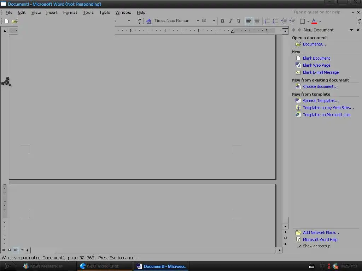Viewport: 362px width, 271px height.
Task: Apply the Outside Border button
Action: pyautogui.click(x=302, y=21)
